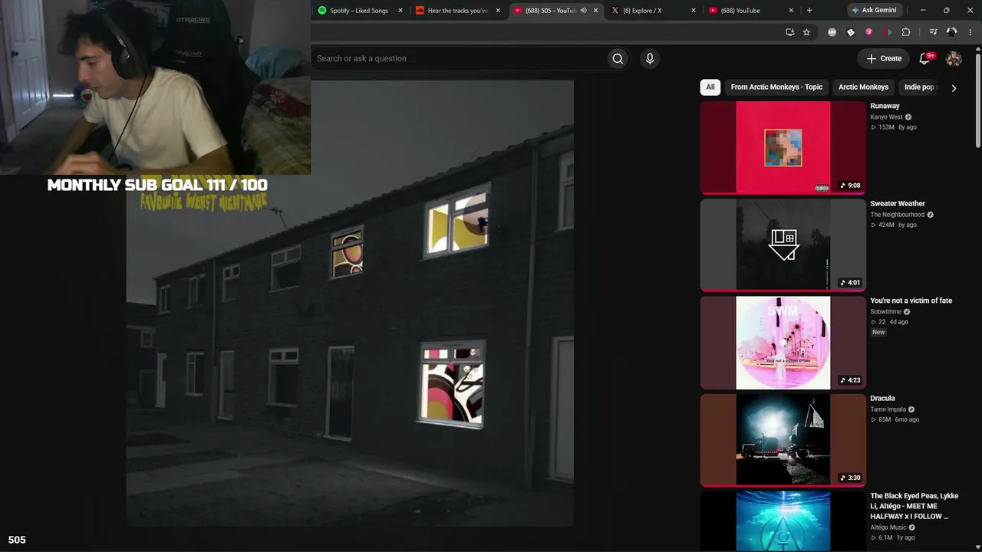Click the '85M' view count under Dracula
Viewport: 982px width, 552px height.
(x=885, y=419)
